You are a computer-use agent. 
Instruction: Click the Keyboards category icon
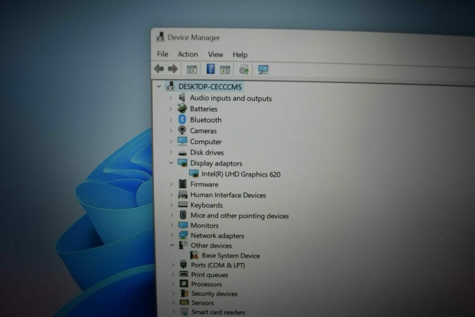coord(183,204)
